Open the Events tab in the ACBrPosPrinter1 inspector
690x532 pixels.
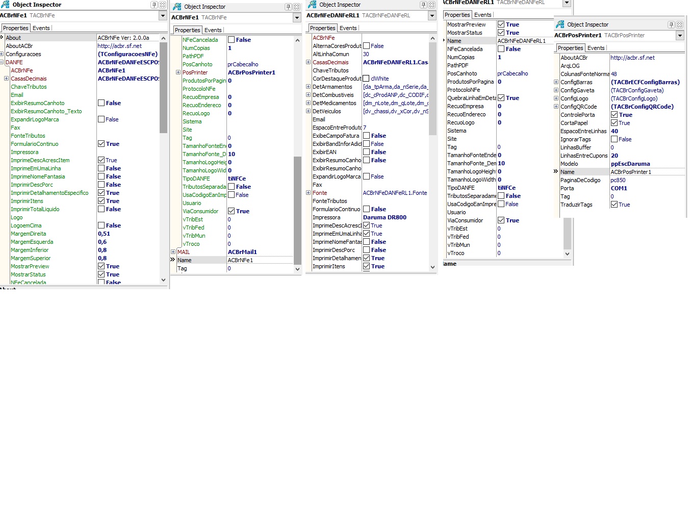[596, 48]
